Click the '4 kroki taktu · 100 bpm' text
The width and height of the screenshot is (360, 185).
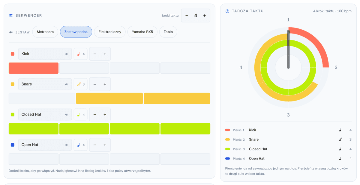[x=332, y=11]
